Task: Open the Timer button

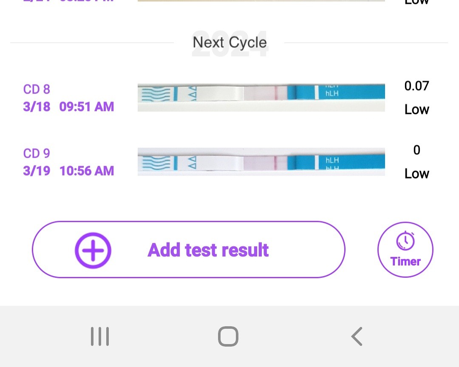Action: (x=405, y=250)
